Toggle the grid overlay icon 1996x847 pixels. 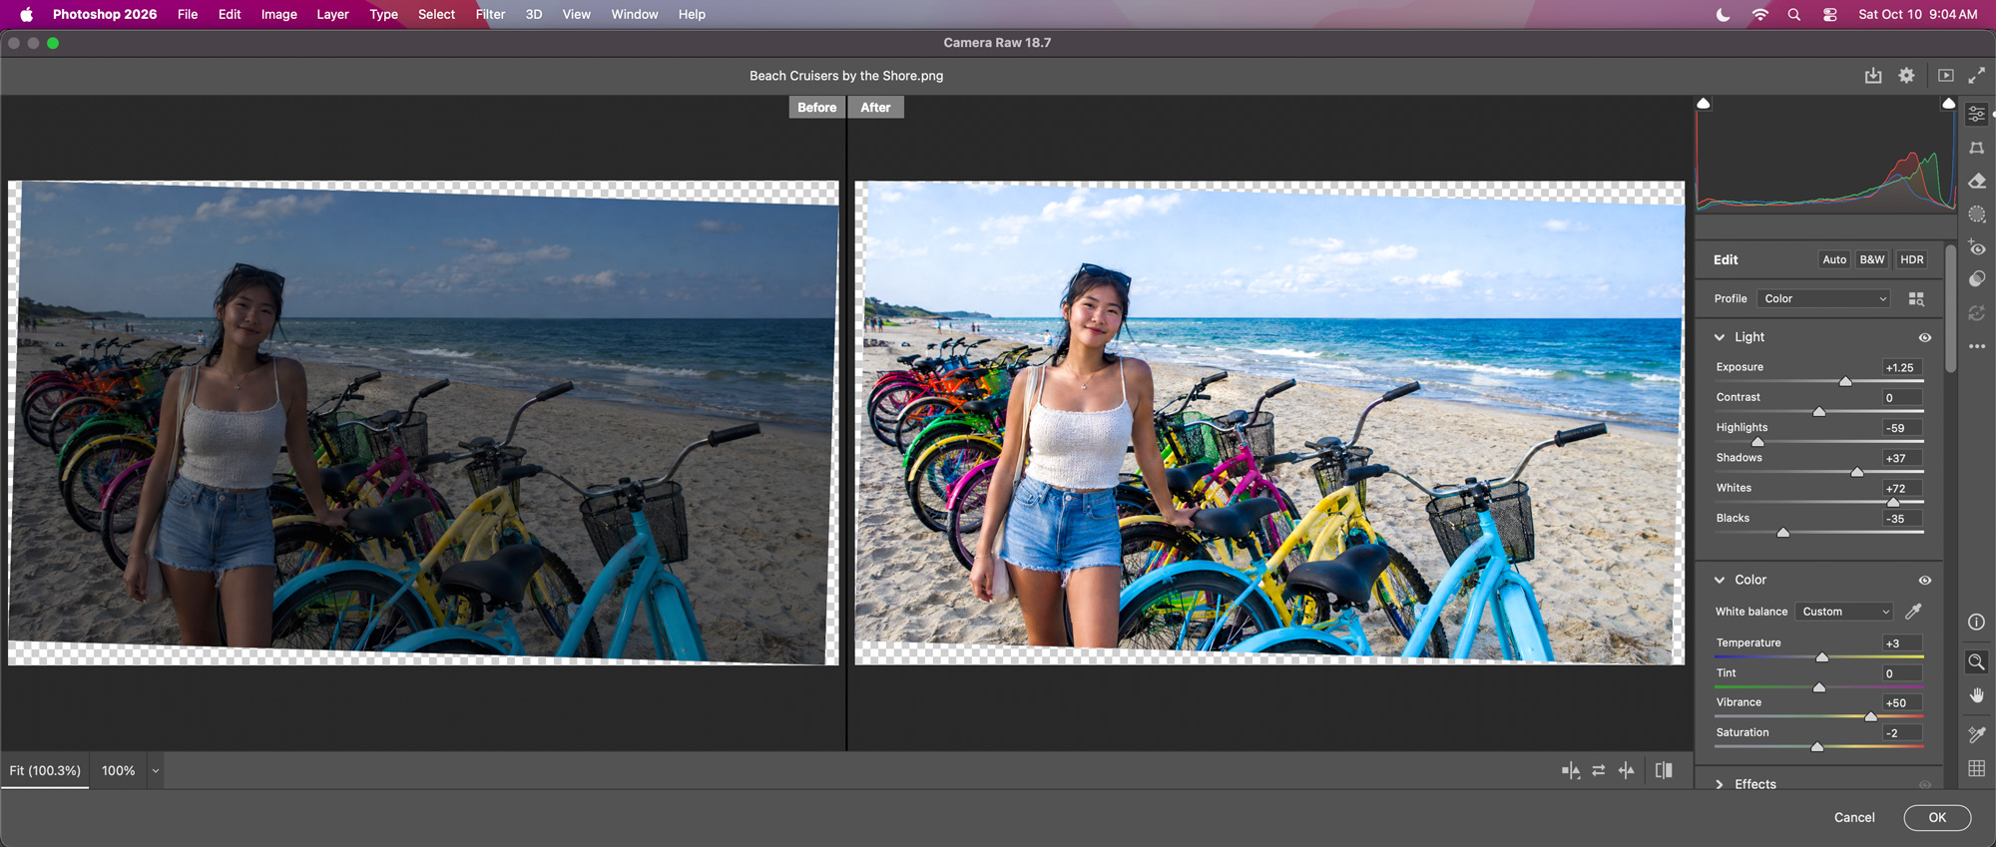pyautogui.click(x=1976, y=768)
